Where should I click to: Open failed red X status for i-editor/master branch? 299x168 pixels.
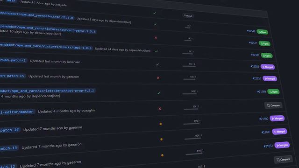point(160,109)
